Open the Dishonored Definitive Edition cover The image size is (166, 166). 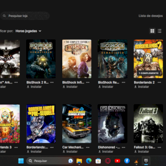tap(112, 124)
